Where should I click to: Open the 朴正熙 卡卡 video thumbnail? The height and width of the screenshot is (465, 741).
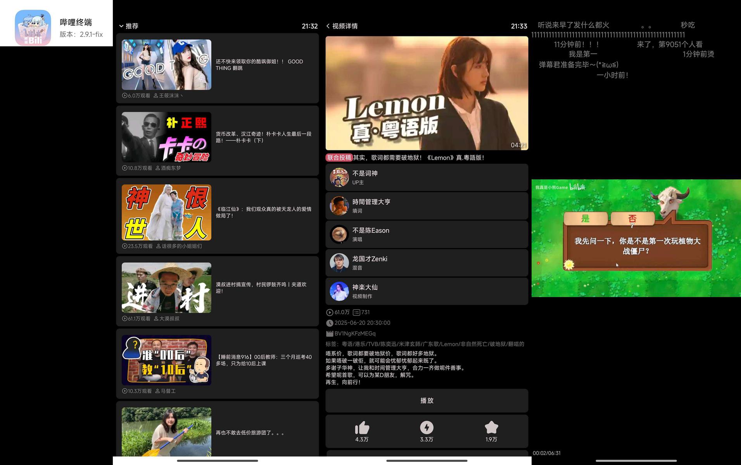tap(166, 137)
